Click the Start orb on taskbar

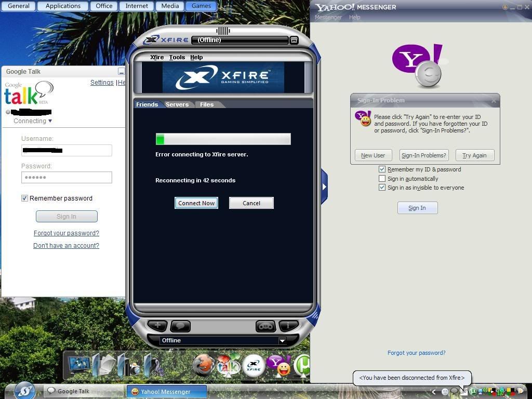coord(25,391)
